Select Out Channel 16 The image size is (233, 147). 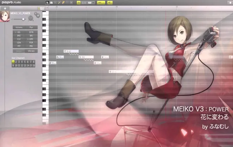click(x=34, y=66)
